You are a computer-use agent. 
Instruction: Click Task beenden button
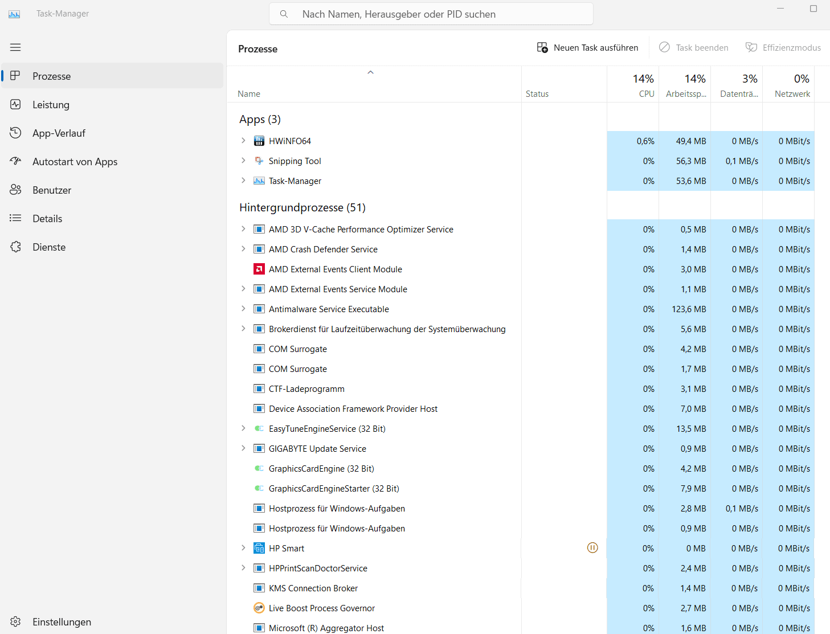pos(694,48)
